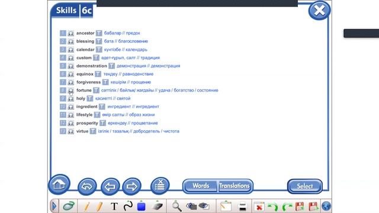Go to next page with right arrow
This screenshot has height=213, width=379.
point(131,186)
